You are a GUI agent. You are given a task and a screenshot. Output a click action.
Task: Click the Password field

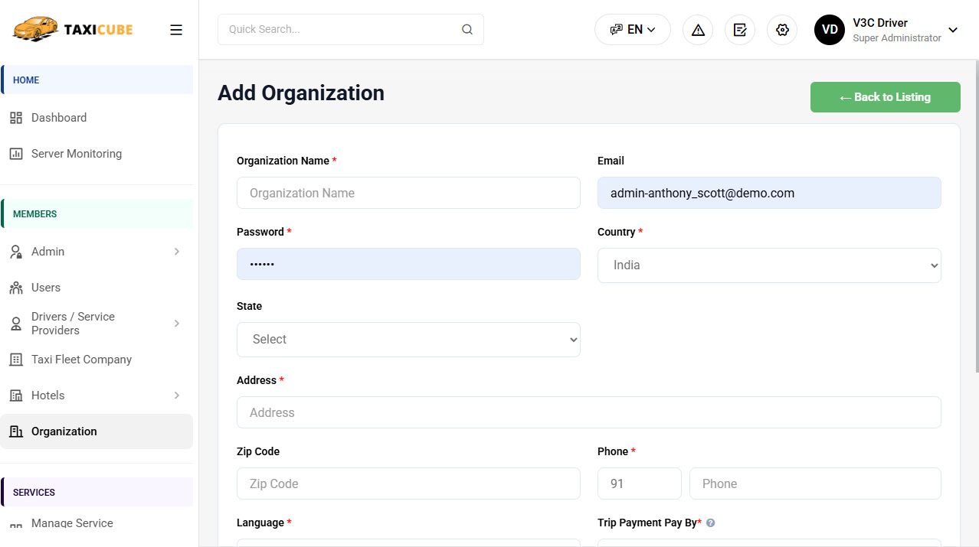[x=408, y=264]
